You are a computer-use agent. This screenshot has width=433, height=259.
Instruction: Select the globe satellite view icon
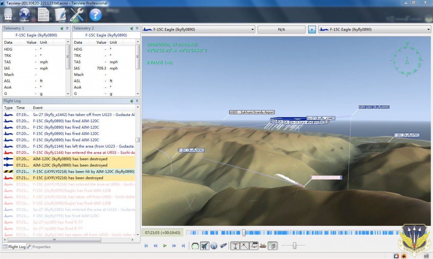[x=214, y=246]
